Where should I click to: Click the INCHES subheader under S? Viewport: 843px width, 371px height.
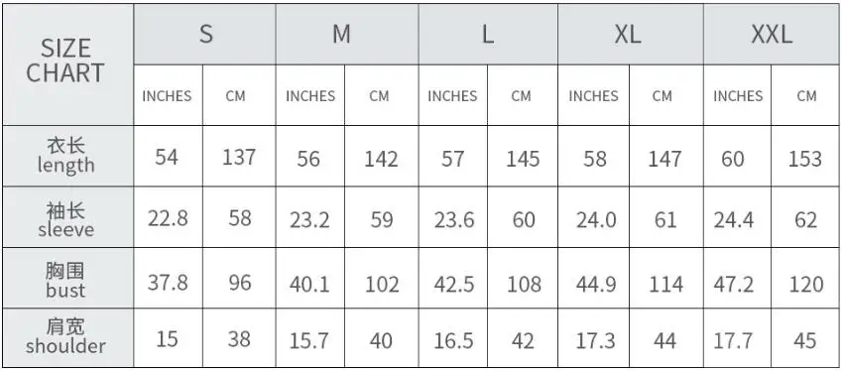(x=167, y=95)
